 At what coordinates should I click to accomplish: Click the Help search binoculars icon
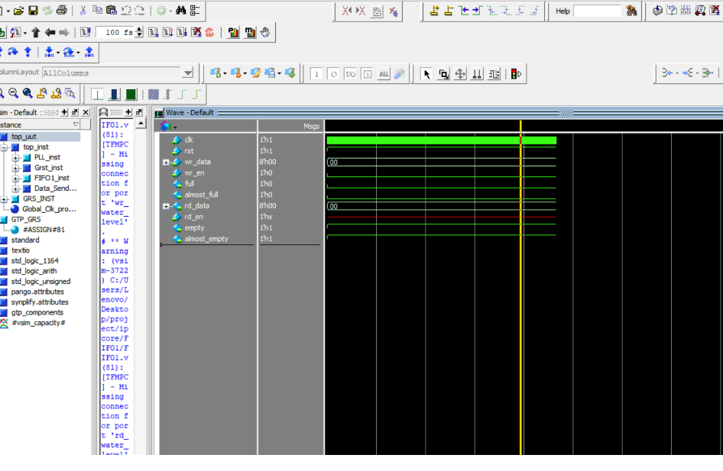632,11
